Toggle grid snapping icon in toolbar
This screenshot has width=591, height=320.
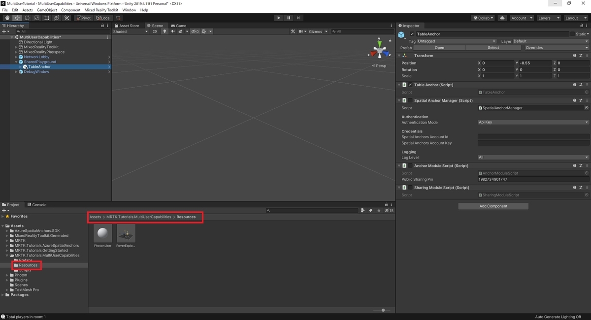[x=119, y=18]
